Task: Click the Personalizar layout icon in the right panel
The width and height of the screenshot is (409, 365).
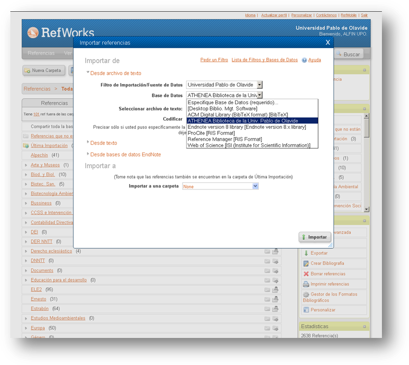Action: click(x=306, y=310)
